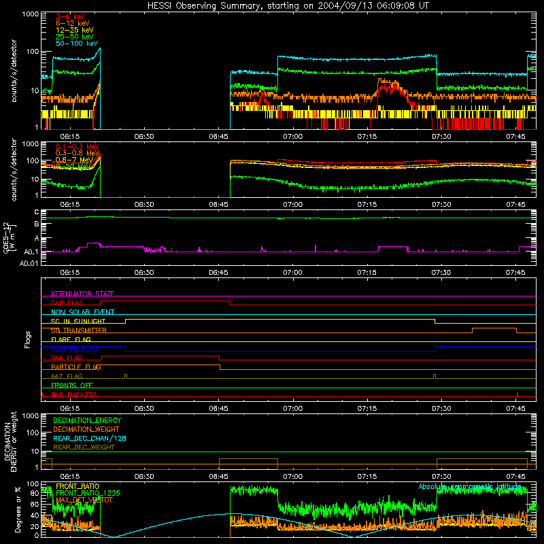Select the 06:45 tick under the decimation panel
This screenshot has width=544, height=544.
click(x=218, y=477)
